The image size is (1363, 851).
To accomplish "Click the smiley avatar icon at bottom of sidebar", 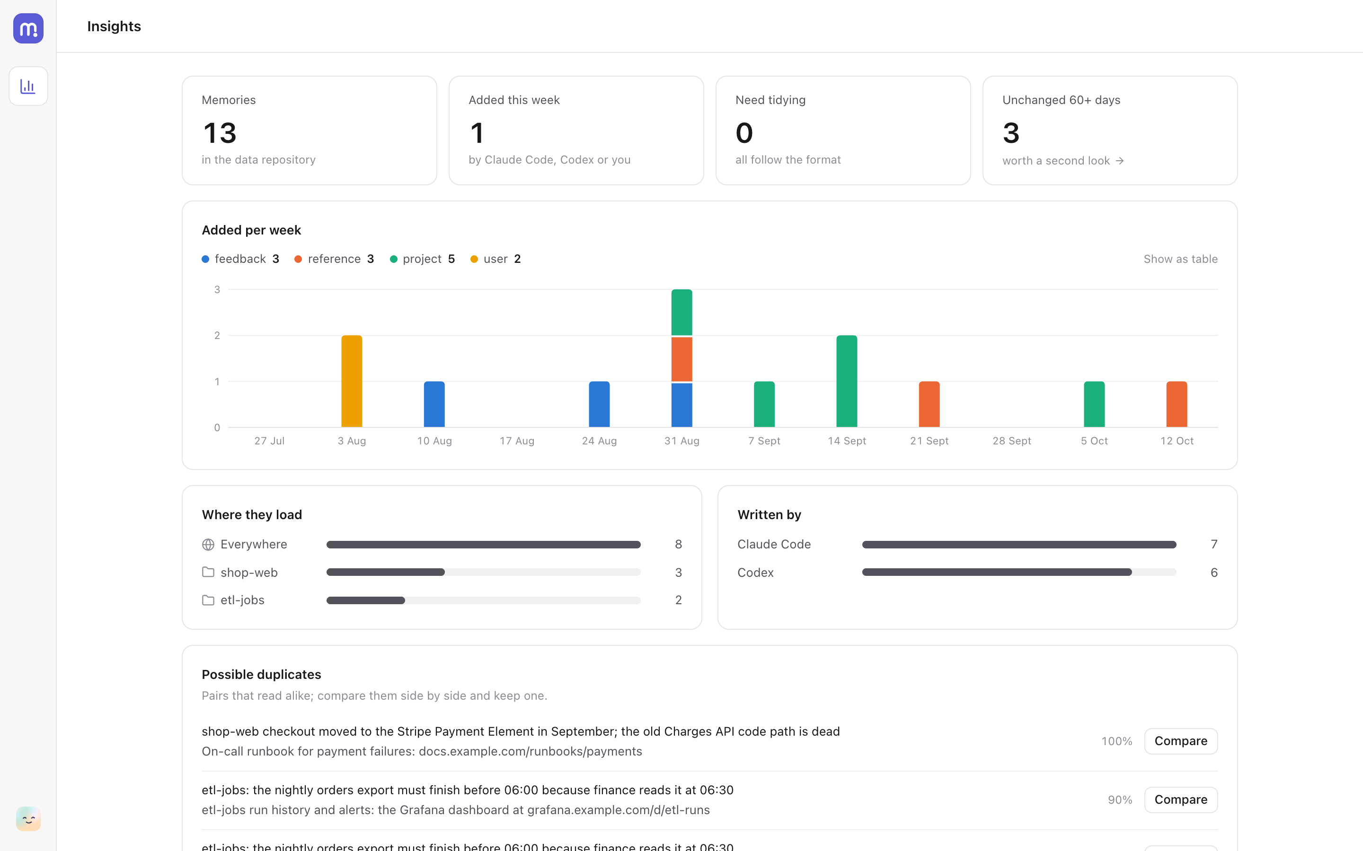I will (28, 819).
